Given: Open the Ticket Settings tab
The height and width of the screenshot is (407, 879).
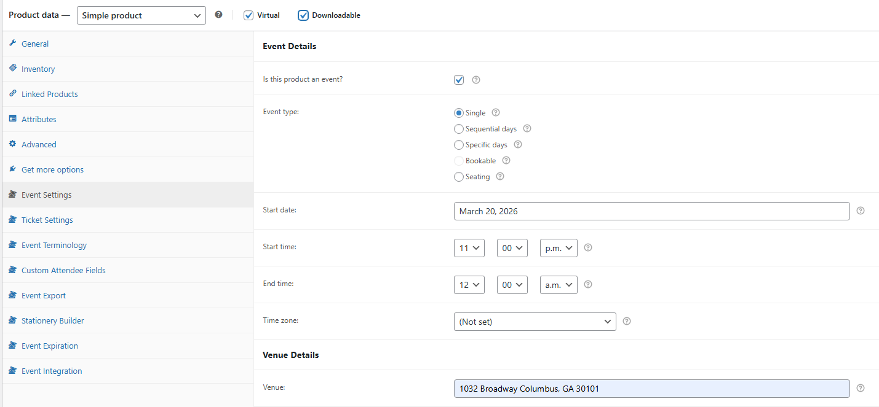Looking at the screenshot, I should click(128, 220).
